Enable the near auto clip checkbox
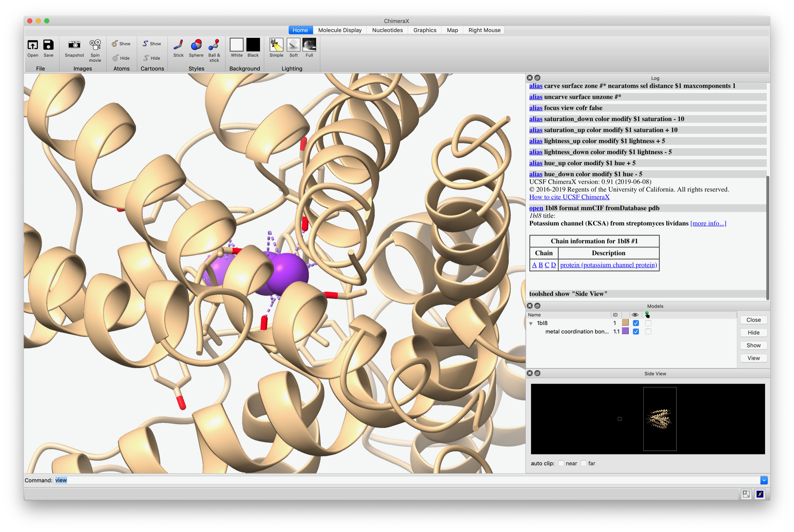The image size is (794, 532). pyautogui.click(x=561, y=463)
